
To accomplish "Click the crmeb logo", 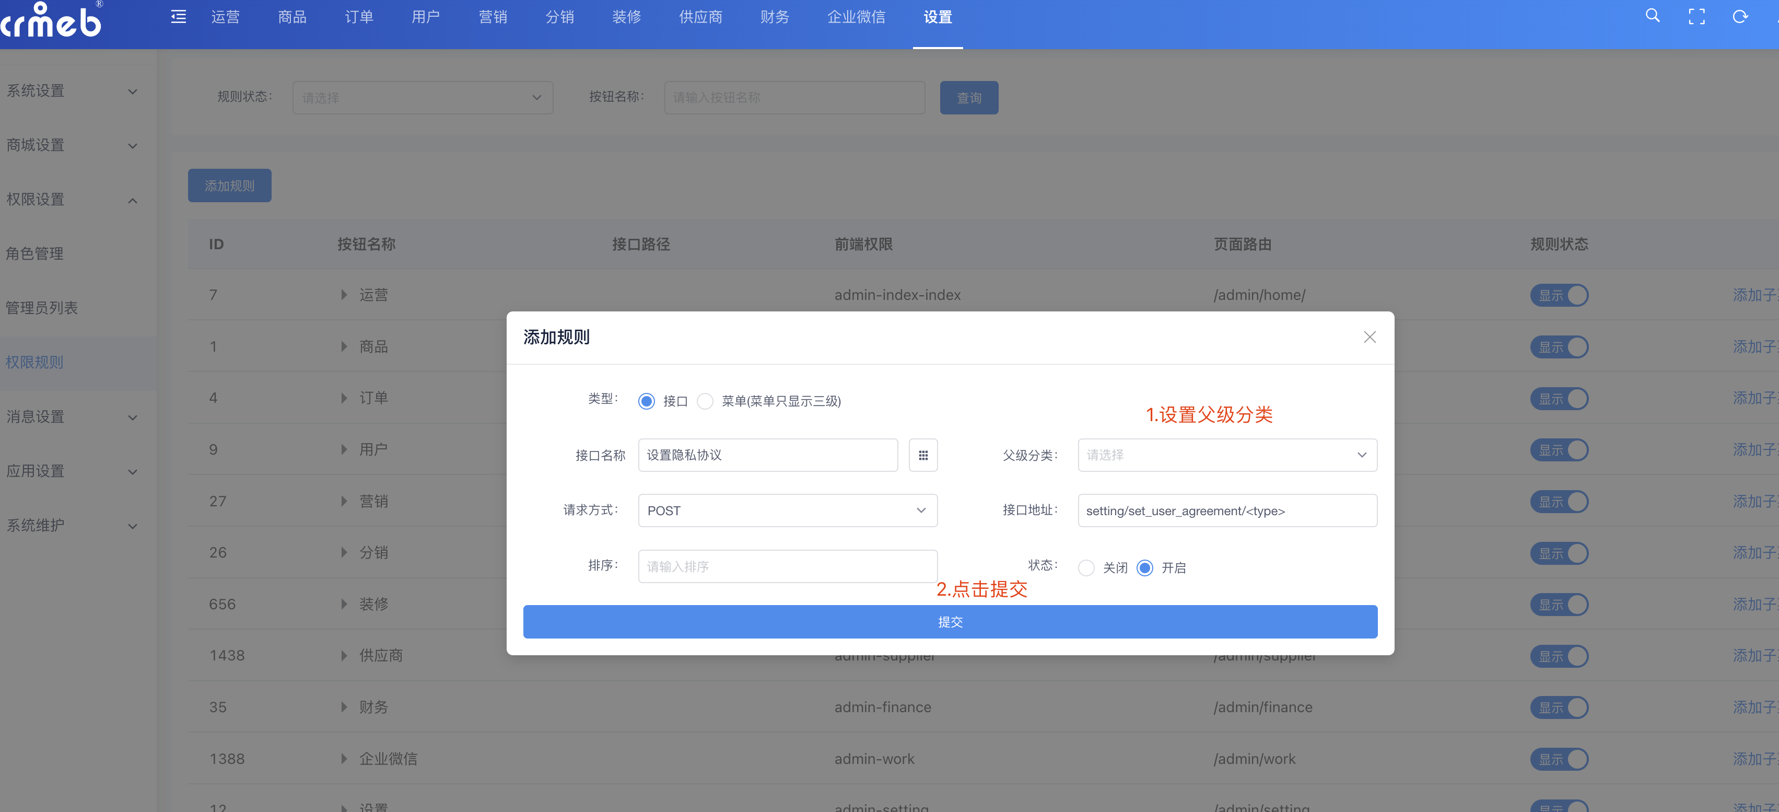I will [x=52, y=19].
